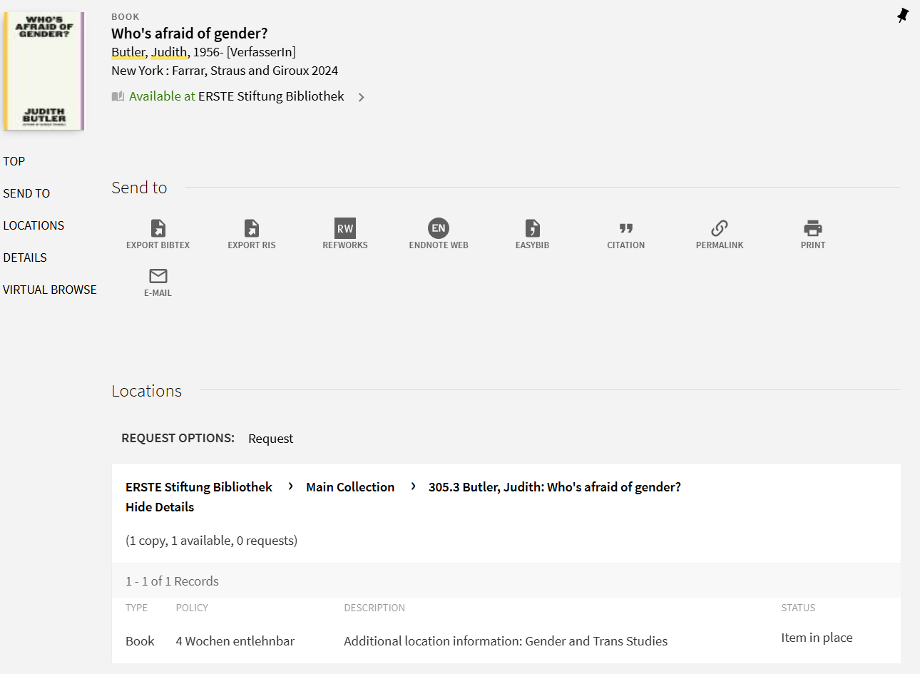This screenshot has width=920, height=674.
Task: Click call number 305.3 Butler, Judith entry
Action: pyautogui.click(x=555, y=487)
